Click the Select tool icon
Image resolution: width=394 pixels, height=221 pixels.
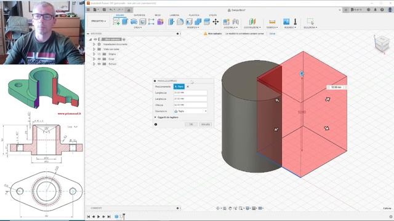[310, 22]
